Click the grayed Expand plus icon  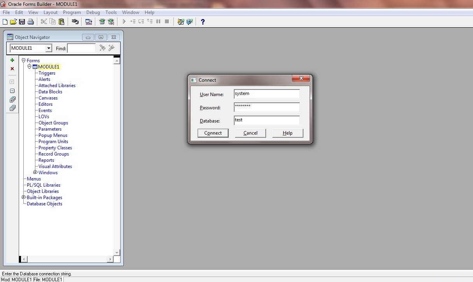[12, 82]
